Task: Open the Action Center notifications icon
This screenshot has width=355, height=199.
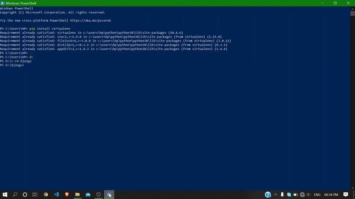Action: click(346, 195)
